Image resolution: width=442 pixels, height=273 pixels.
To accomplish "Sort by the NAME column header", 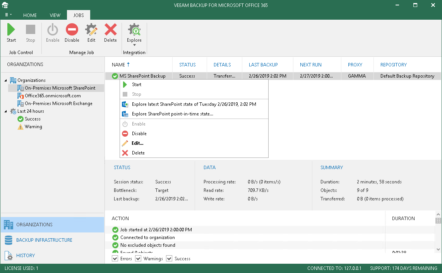I will click(118, 65).
